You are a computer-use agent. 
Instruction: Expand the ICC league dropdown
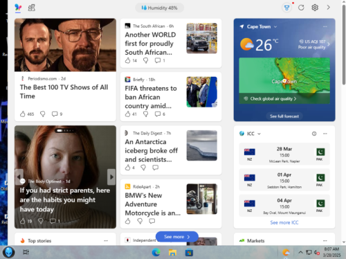tap(259, 134)
